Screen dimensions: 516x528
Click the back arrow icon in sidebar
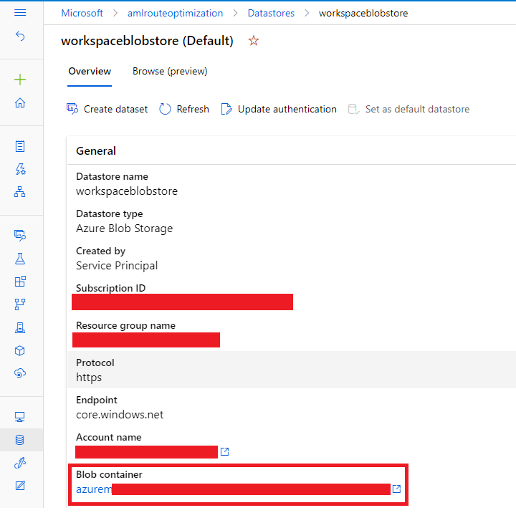20,36
